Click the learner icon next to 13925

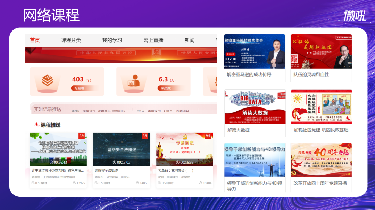[x=74, y=183]
